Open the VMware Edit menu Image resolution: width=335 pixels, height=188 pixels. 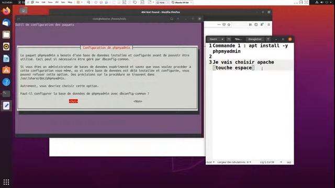(x=43, y=2)
